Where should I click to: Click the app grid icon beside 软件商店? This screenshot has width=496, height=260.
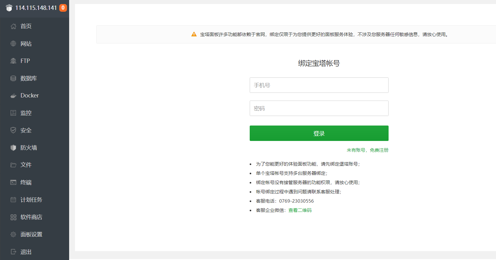click(13, 217)
